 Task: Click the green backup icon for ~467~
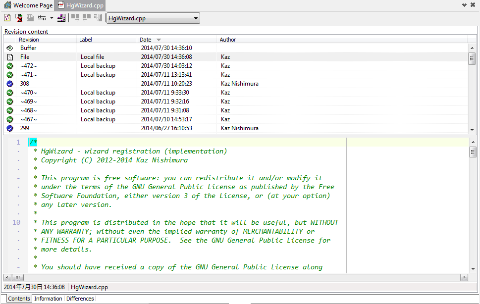[x=10, y=119]
